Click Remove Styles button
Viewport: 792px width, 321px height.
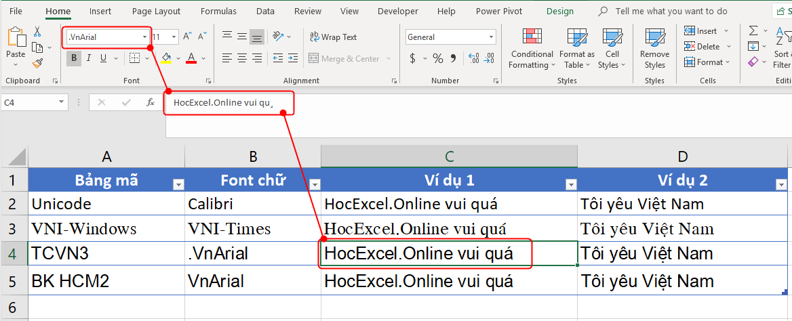pyautogui.click(x=654, y=49)
